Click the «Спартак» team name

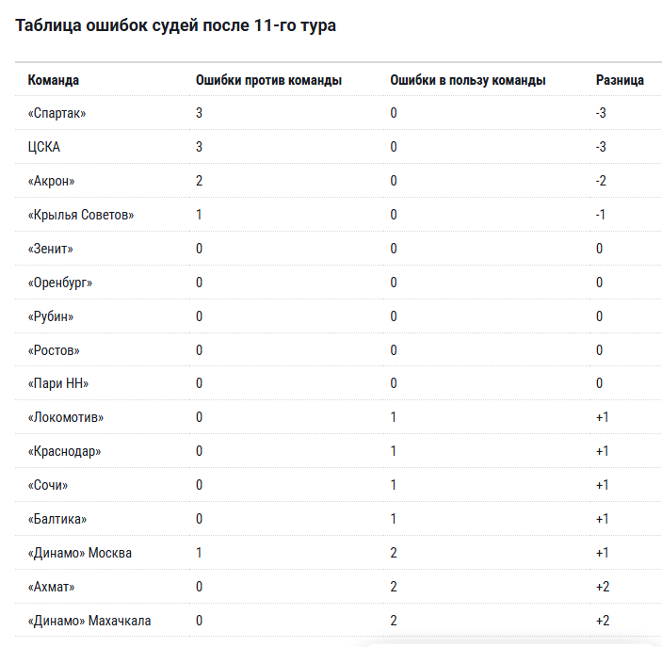click(x=57, y=113)
